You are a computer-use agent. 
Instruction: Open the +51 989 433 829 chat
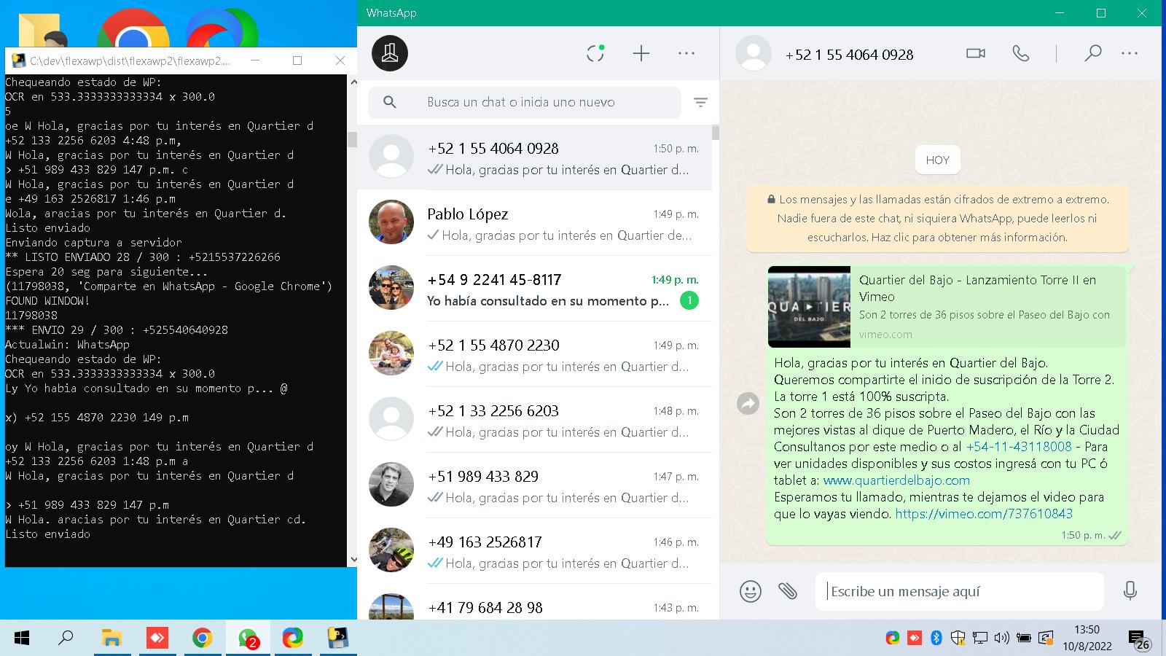(x=534, y=485)
